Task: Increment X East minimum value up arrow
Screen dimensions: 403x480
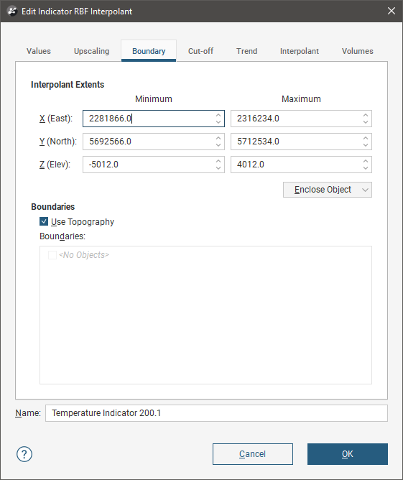Action: click(218, 116)
